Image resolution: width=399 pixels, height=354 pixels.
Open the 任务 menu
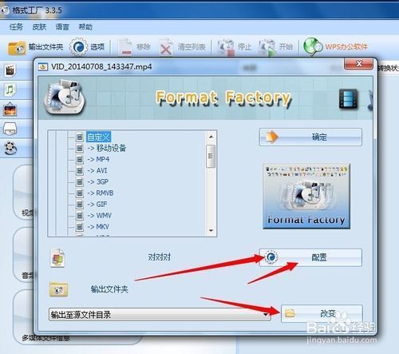(16, 26)
